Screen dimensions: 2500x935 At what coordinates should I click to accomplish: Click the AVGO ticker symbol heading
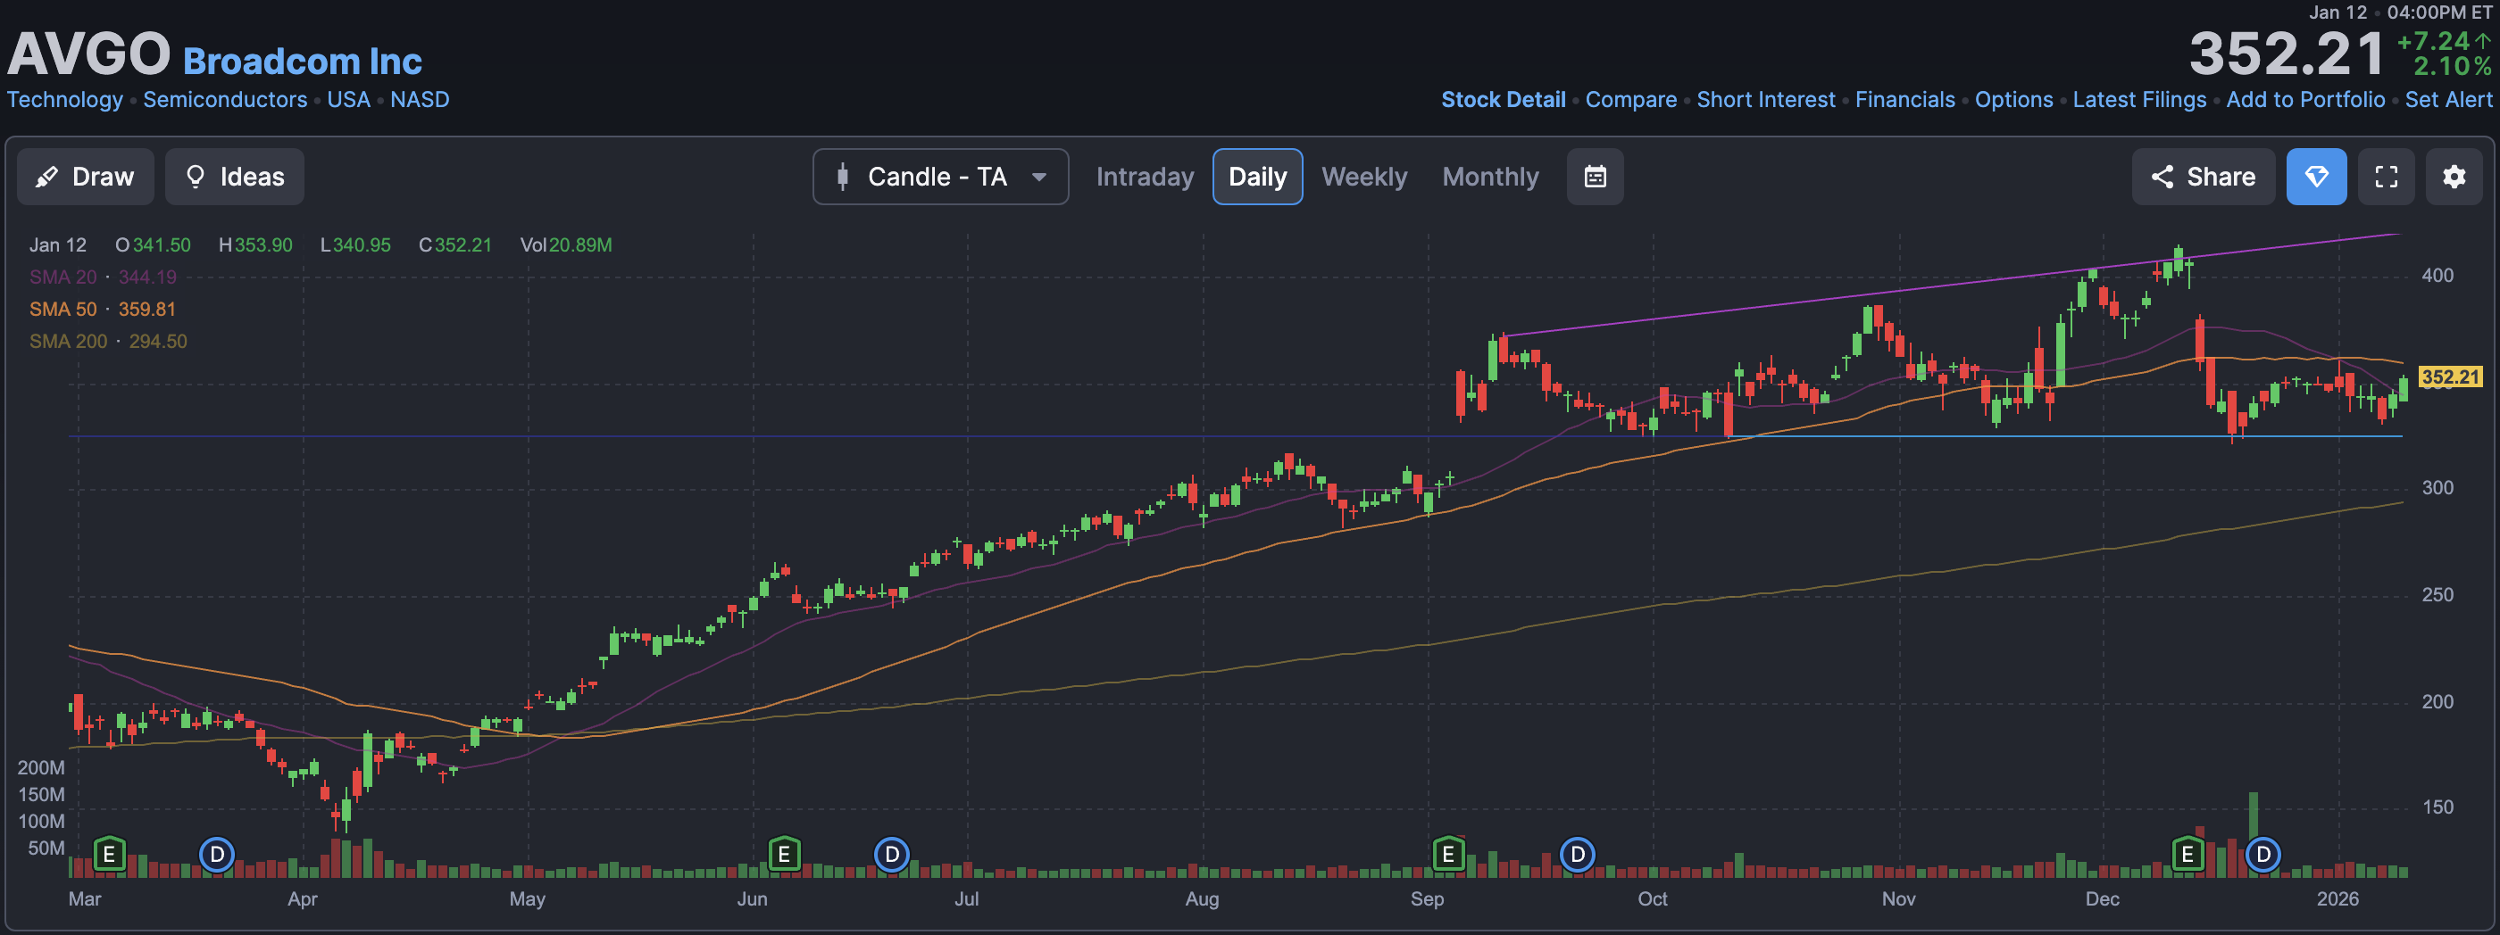point(88,54)
